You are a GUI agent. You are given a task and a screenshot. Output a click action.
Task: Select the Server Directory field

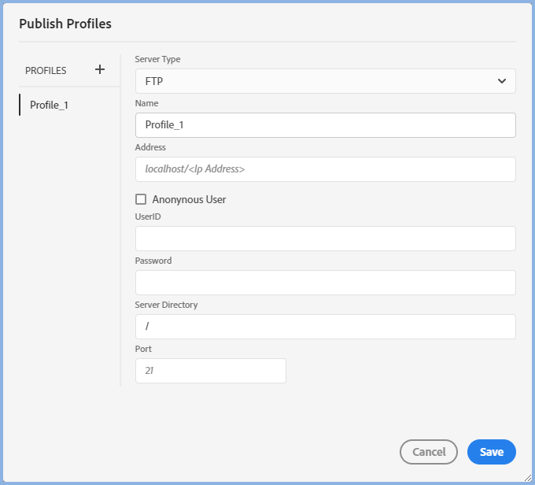tap(325, 327)
